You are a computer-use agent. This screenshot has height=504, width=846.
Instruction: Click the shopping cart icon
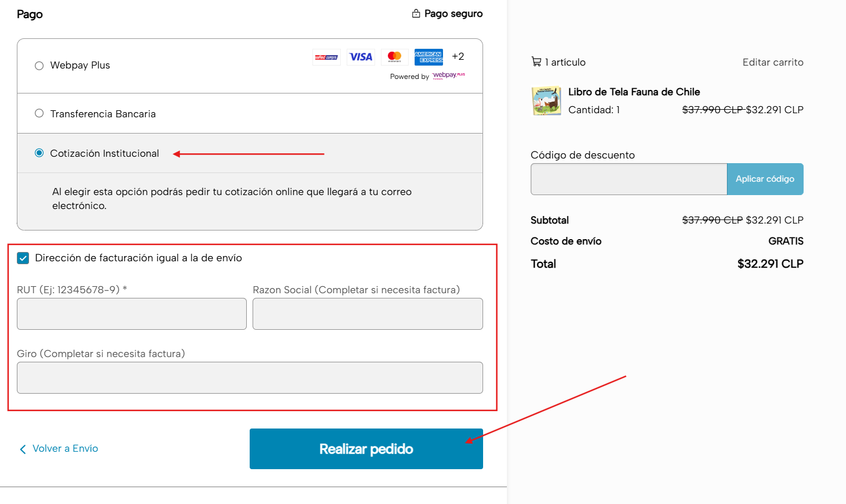coord(536,62)
